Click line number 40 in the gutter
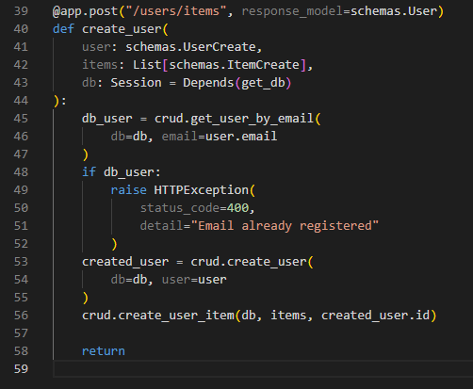 point(21,29)
